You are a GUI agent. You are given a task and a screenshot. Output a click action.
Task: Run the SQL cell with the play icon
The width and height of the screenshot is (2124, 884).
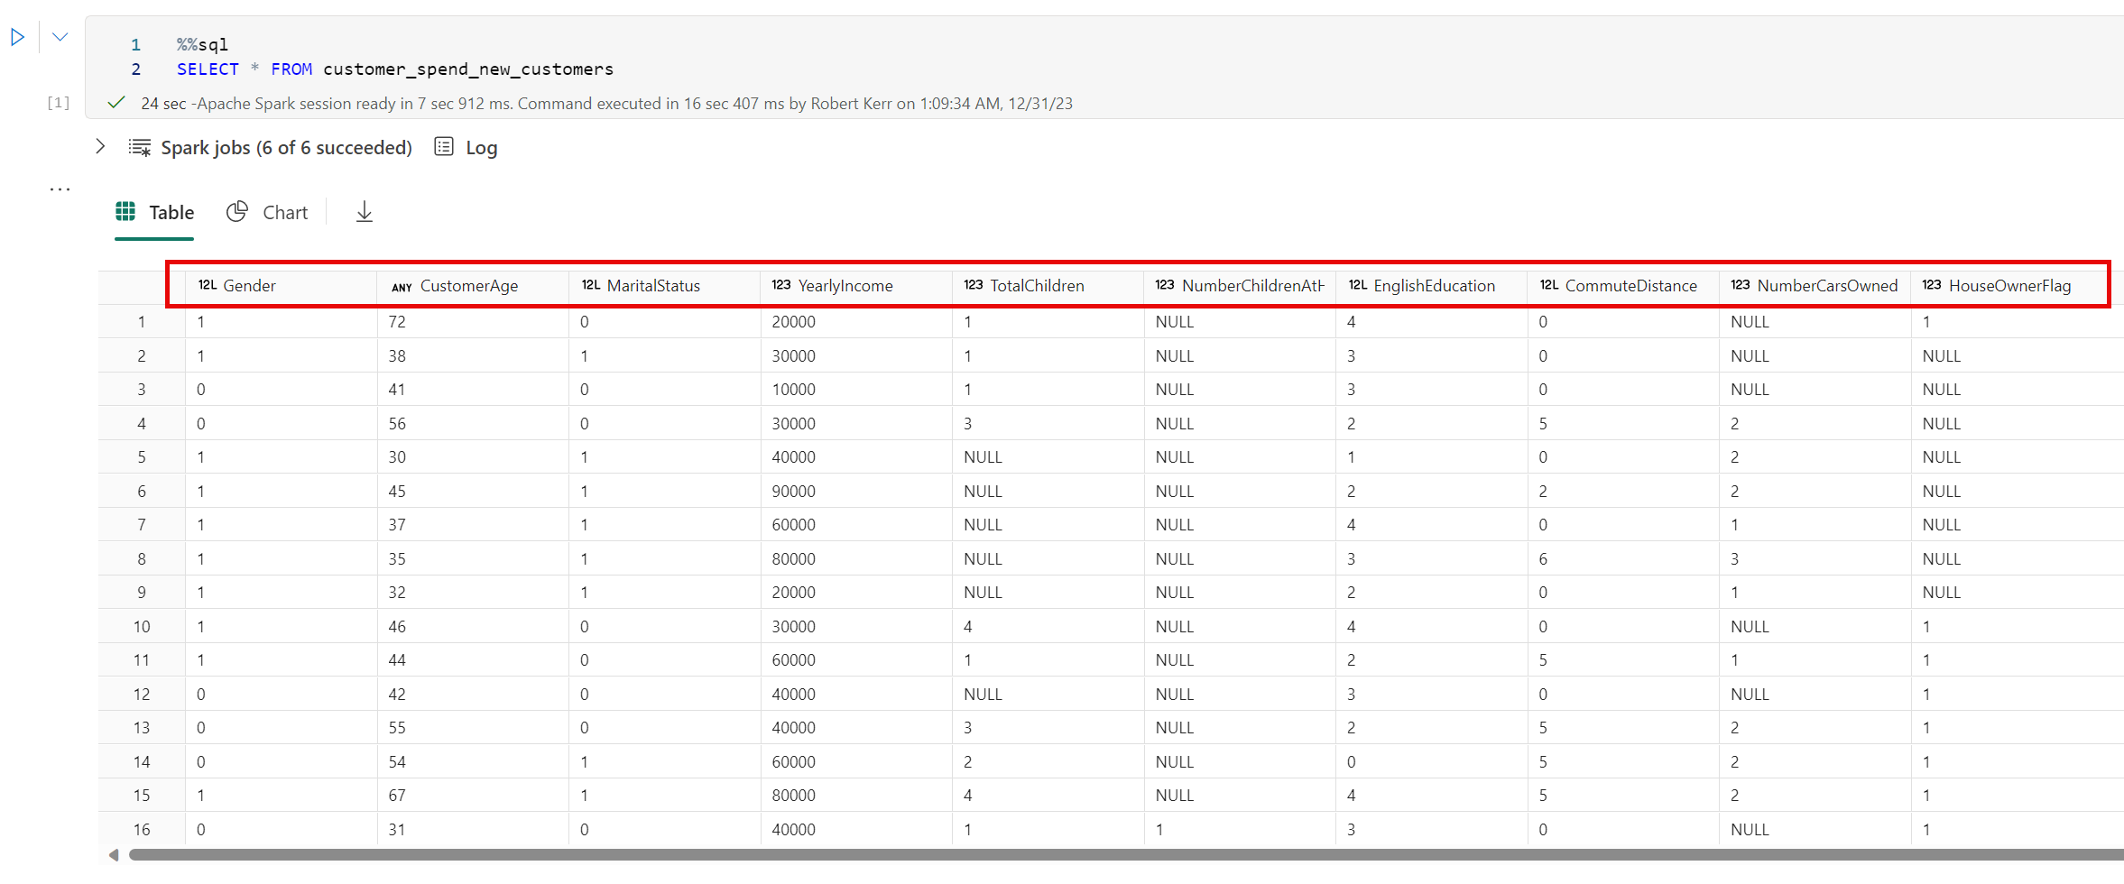click(x=18, y=37)
